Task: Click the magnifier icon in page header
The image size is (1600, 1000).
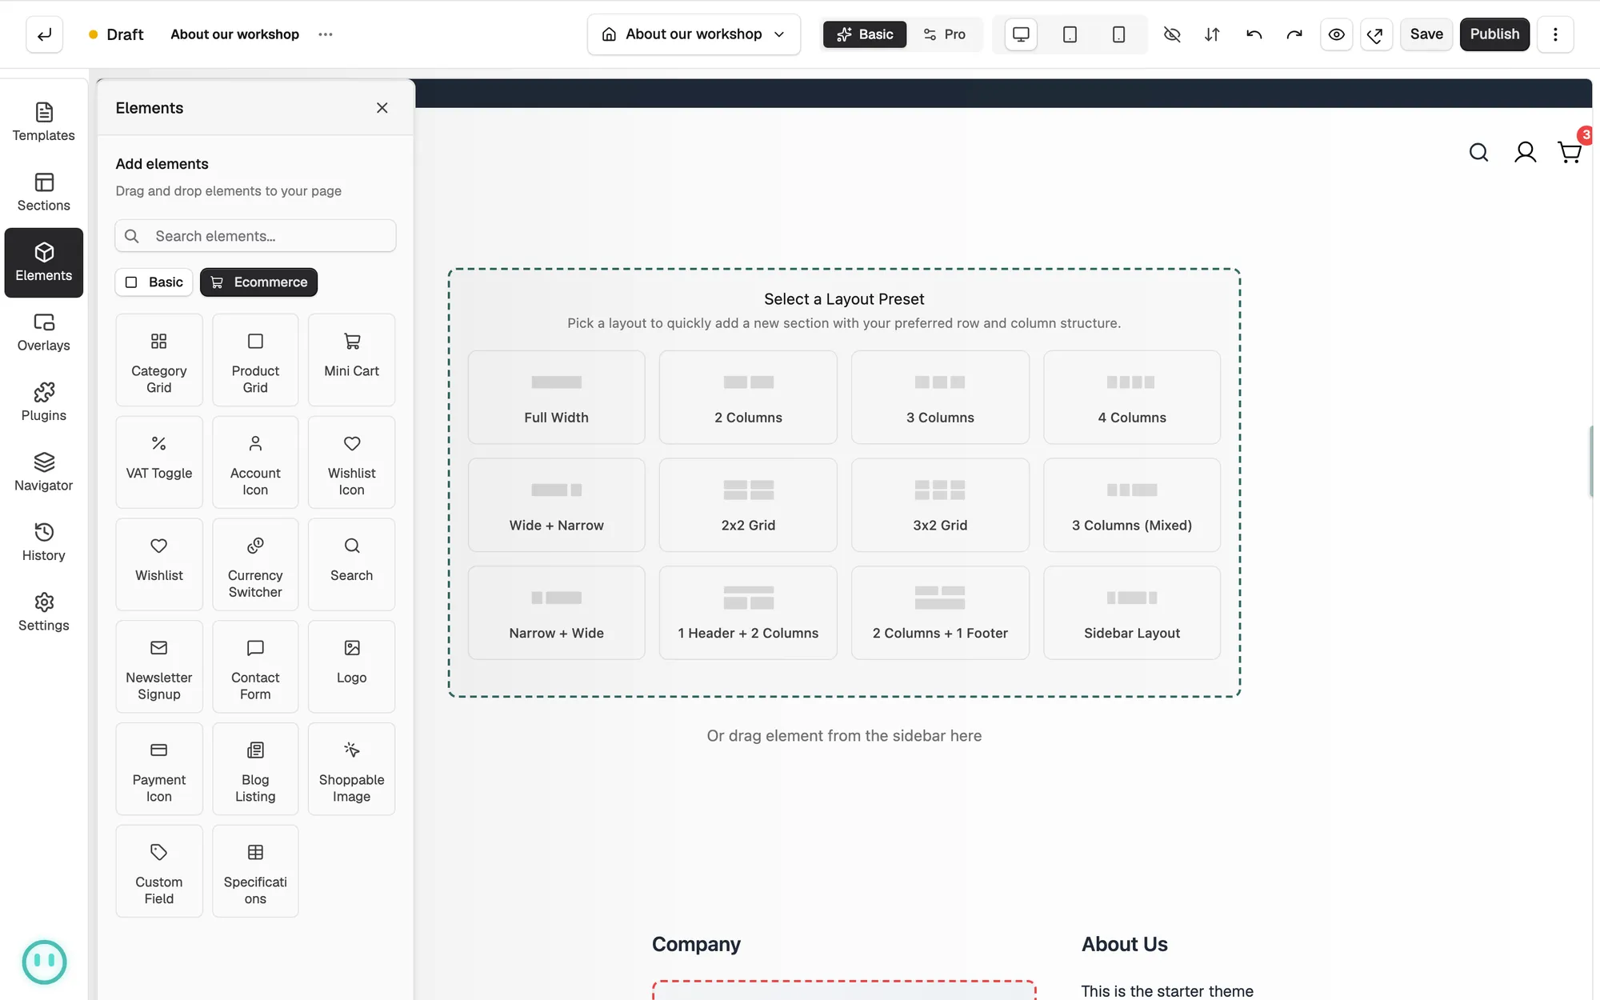Action: point(1478,152)
